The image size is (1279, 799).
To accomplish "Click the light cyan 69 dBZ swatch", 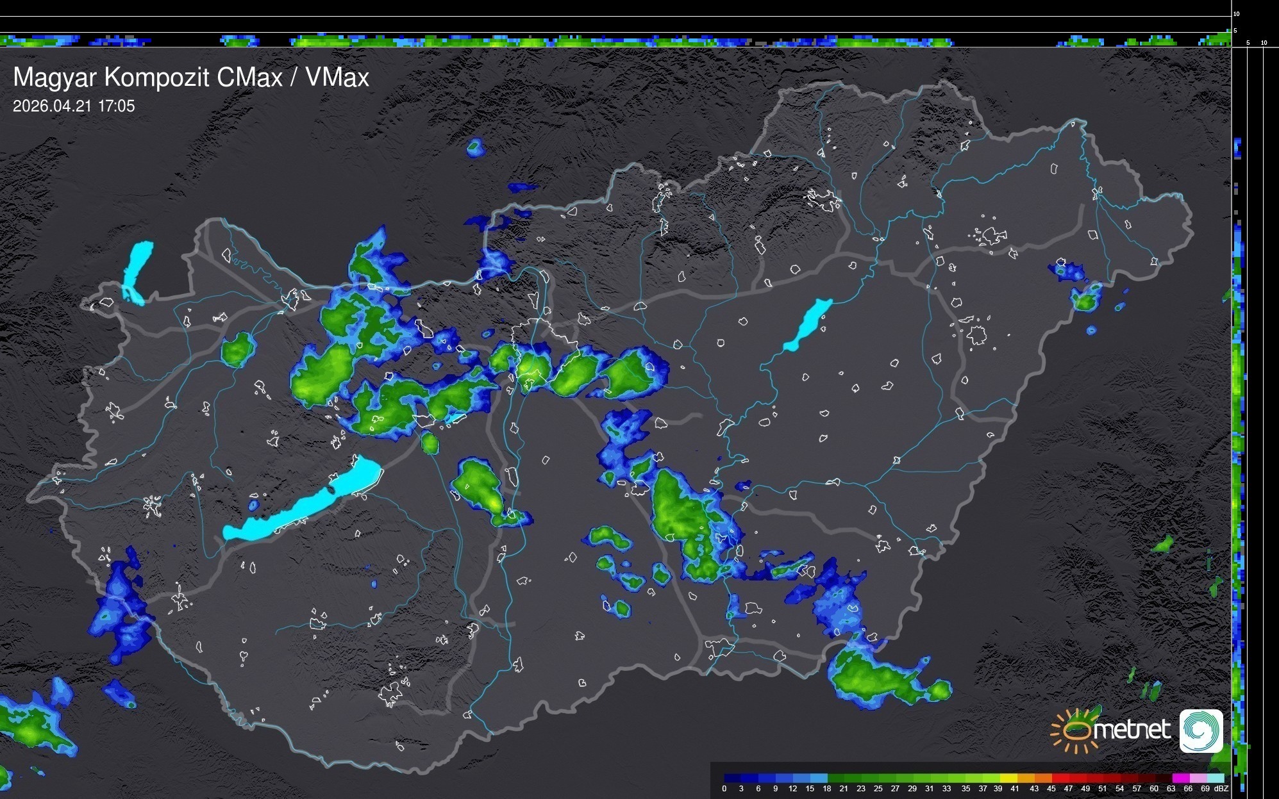I will pyautogui.click(x=1214, y=778).
